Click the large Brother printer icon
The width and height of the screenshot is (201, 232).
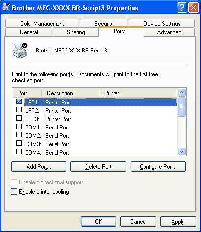(x=20, y=51)
